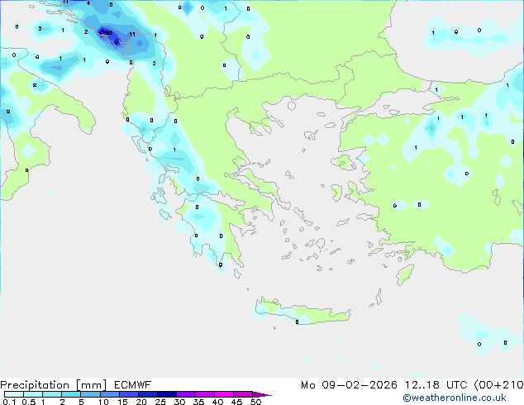Click the legend label '25'
Image resolution: width=524 pixels, height=405 pixels.
click(160, 402)
